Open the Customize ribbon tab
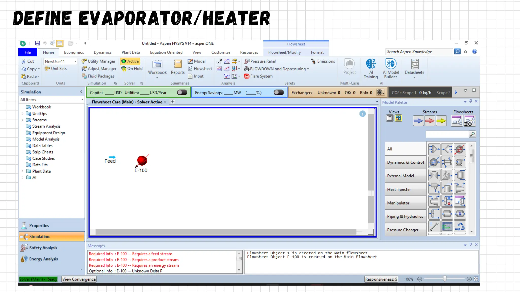520x292 pixels. pyautogui.click(x=221, y=52)
